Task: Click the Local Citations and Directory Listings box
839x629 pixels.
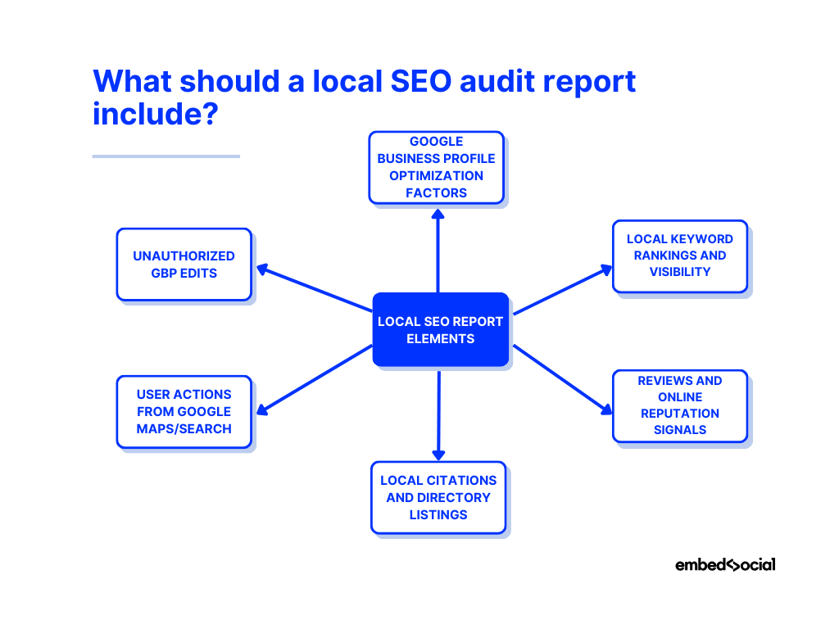Action: [438, 497]
